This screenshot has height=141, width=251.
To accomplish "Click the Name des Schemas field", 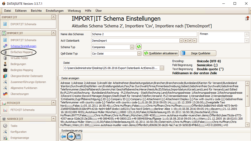I will point(144,34).
